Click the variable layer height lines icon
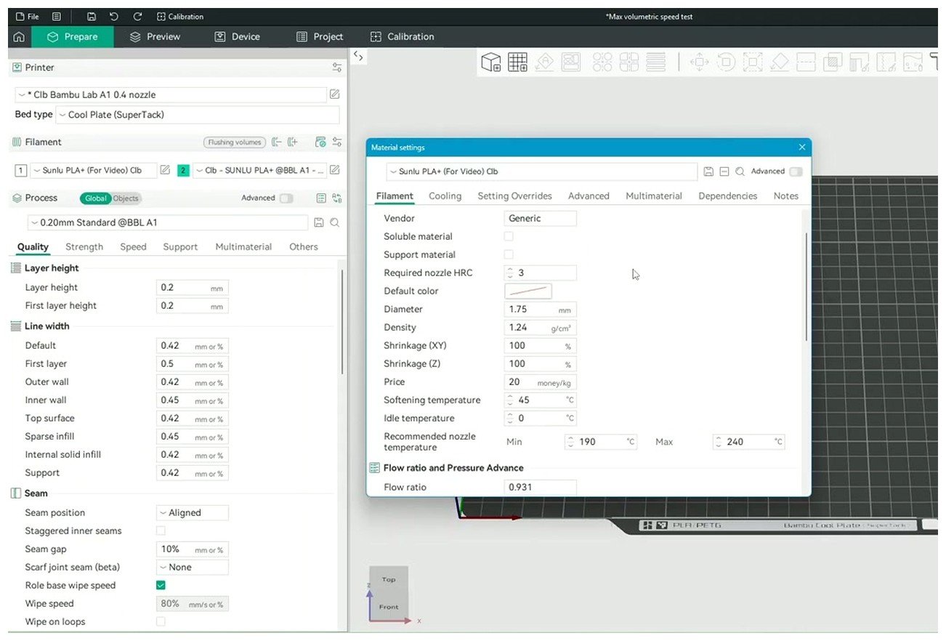 click(655, 63)
